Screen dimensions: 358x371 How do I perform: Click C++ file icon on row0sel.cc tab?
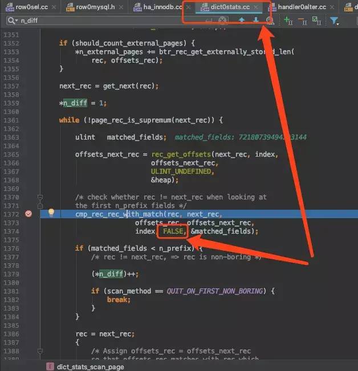pos(10,7)
